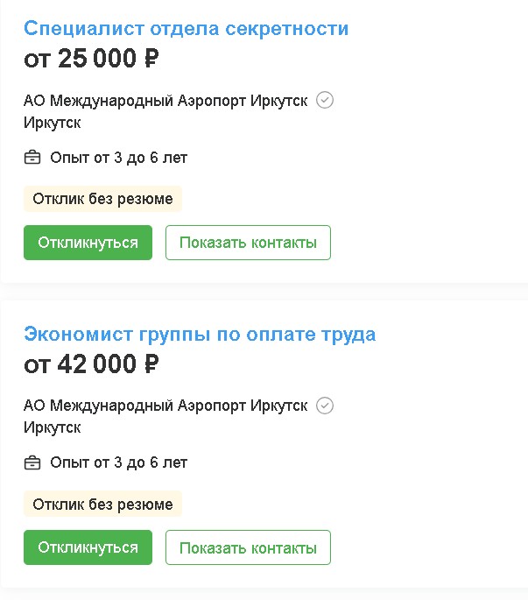Click the от 42 000 ₽ salary text
Viewport: 528px width, 600px height.
tap(91, 364)
